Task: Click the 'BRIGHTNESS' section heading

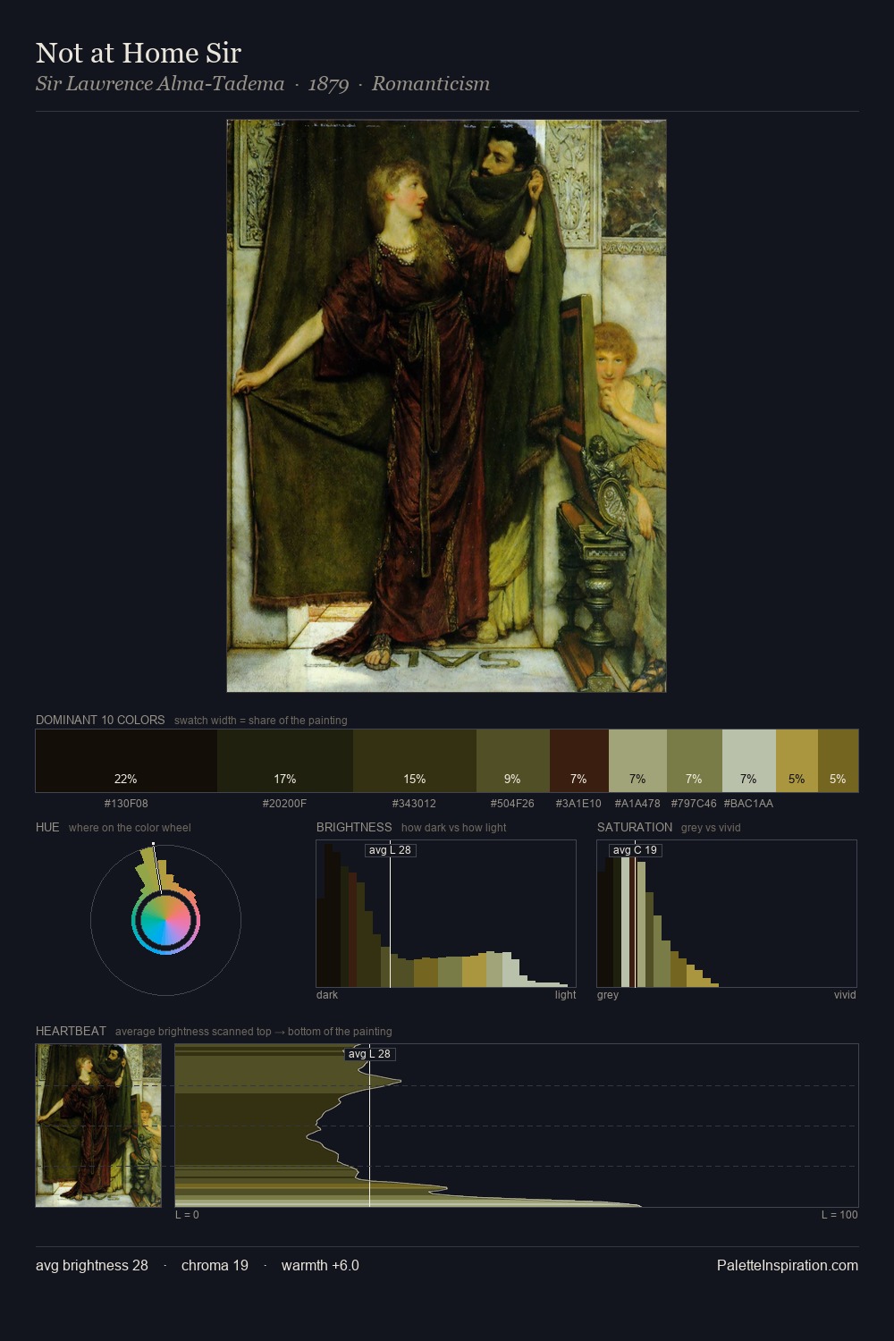Action: click(354, 827)
